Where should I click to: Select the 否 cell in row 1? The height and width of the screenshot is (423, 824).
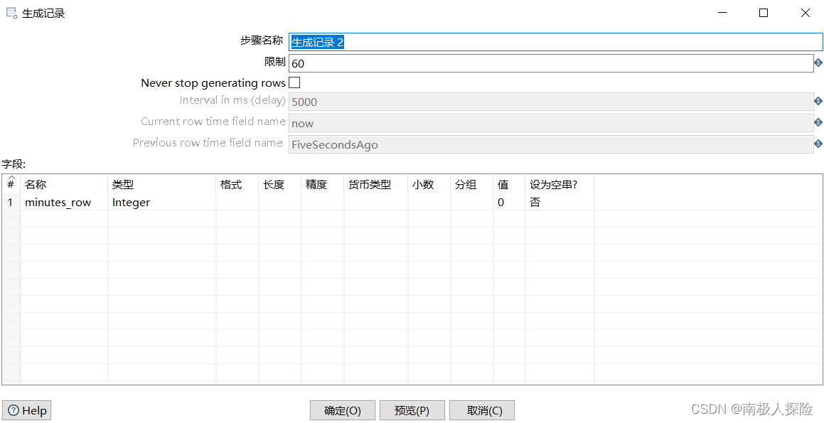click(x=560, y=203)
